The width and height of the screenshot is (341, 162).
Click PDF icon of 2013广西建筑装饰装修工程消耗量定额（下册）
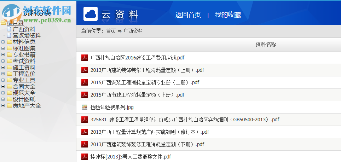click(x=85, y=144)
